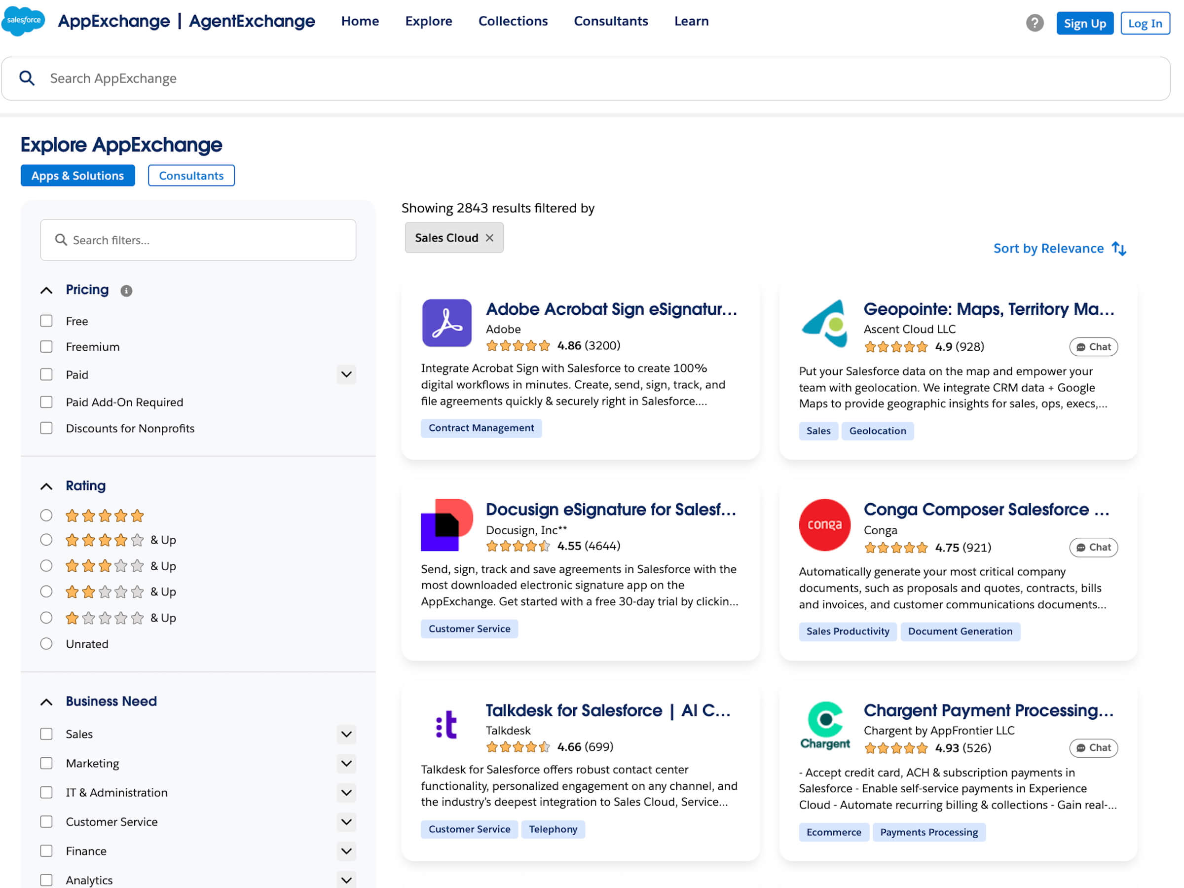1184x888 pixels.
Task: Click the Talkdesk app icon
Action: [x=446, y=725]
